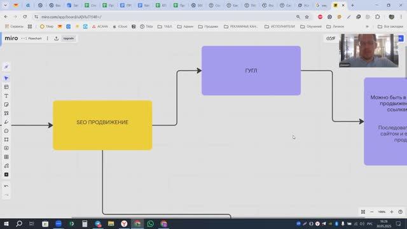The width and height of the screenshot is (407, 229).
Task: Click the miro logo
Action: 11,38
